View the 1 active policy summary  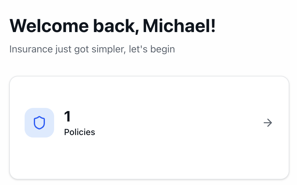pyautogui.click(x=79, y=123)
